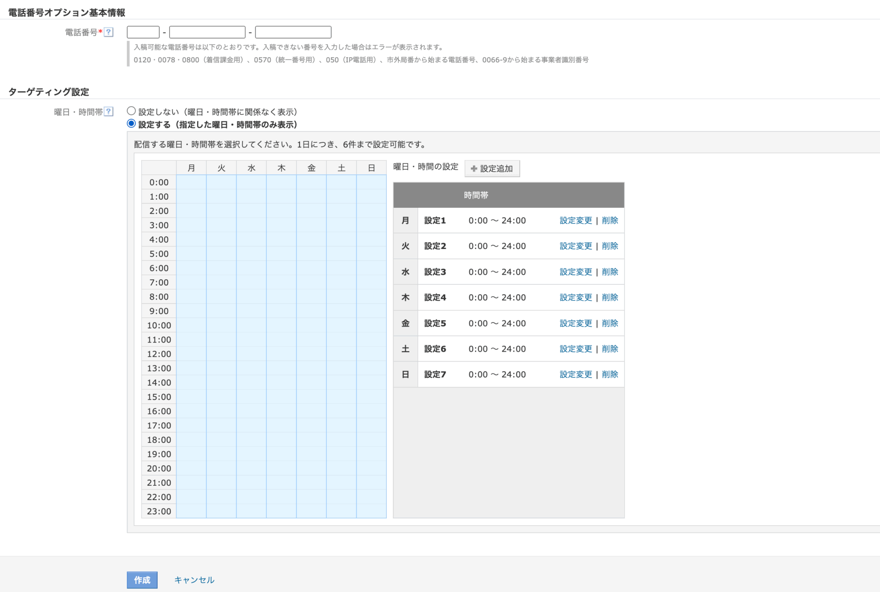Click the 設定4 name in the table

pos(435,297)
